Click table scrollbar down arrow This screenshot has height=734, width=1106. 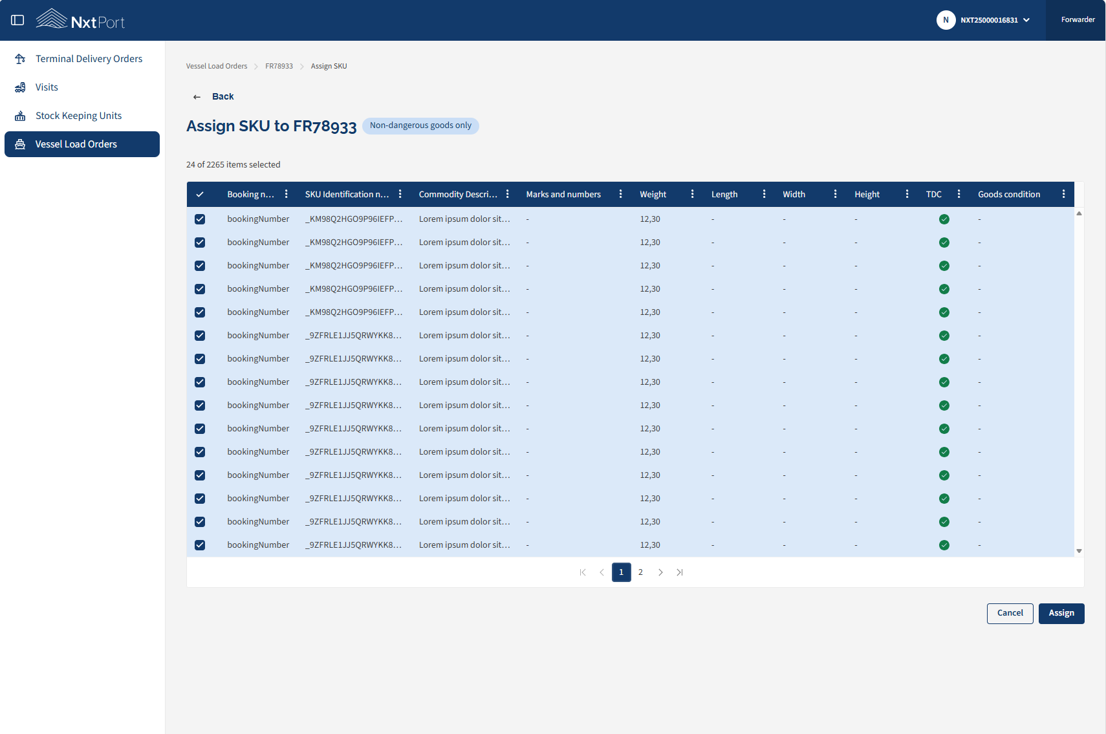click(1079, 551)
